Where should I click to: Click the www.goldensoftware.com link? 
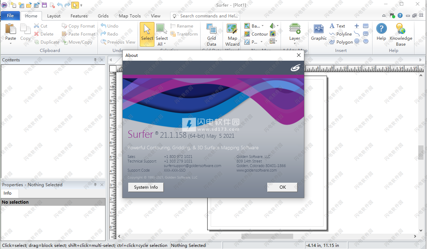tap(256, 170)
